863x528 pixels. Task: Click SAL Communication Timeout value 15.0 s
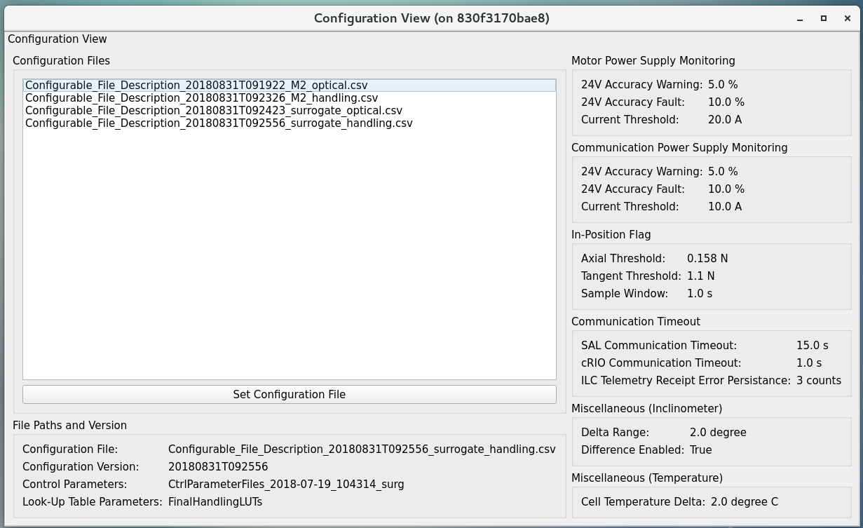(x=812, y=345)
